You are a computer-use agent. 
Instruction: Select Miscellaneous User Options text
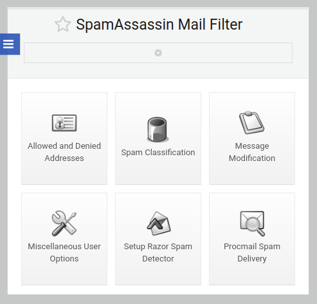coord(64,252)
